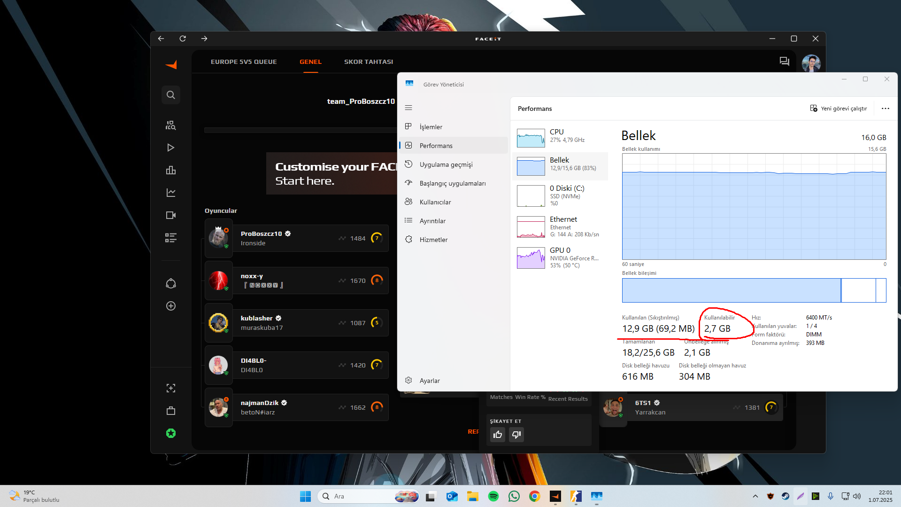The width and height of the screenshot is (901, 507).
Task: Give a thumbs up under Şikayet Et
Action: pyautogui.click(x=498, y=435)
